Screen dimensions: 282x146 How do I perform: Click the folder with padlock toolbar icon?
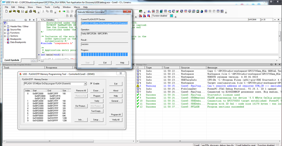click(34, 11)
